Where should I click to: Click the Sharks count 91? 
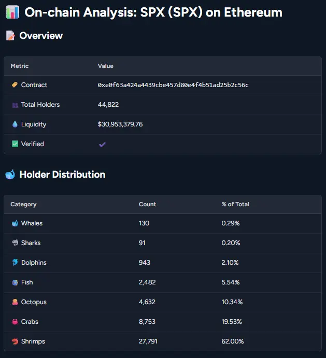pyautogui.click(x=142, y=242)
